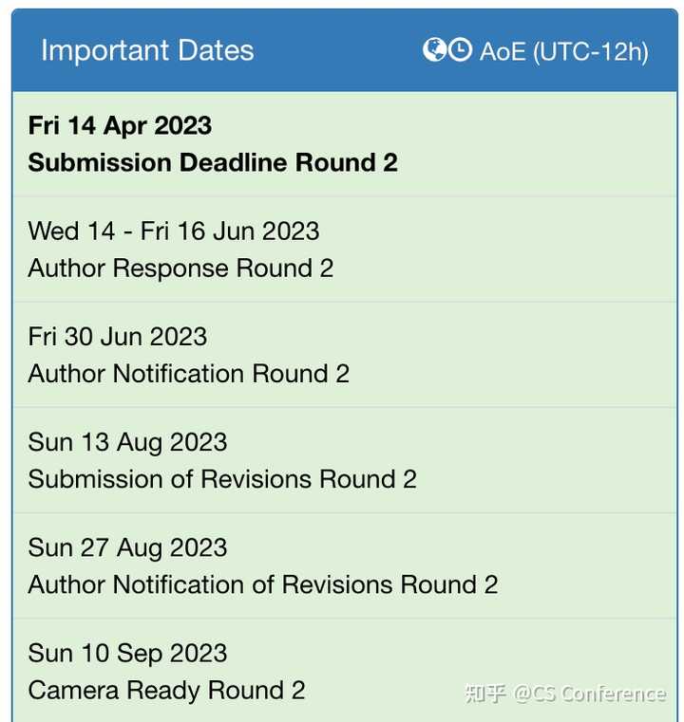Click the clock icon in header
684x722 pixels.
click(460, 50)
